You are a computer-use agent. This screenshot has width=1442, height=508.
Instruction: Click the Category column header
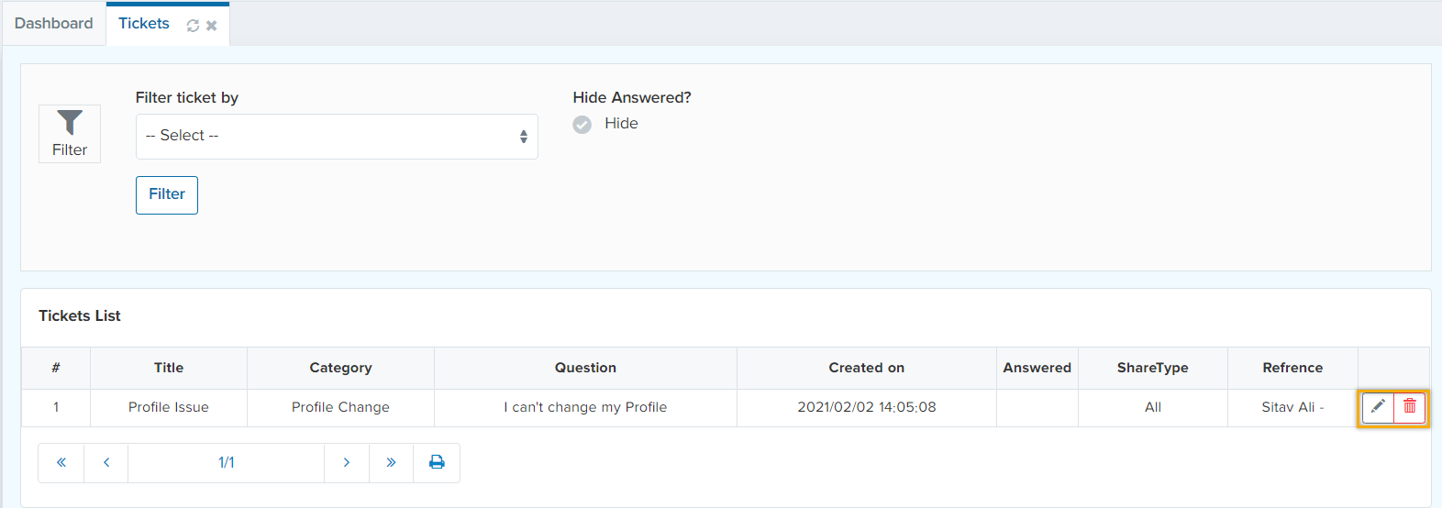coord(340,368)
